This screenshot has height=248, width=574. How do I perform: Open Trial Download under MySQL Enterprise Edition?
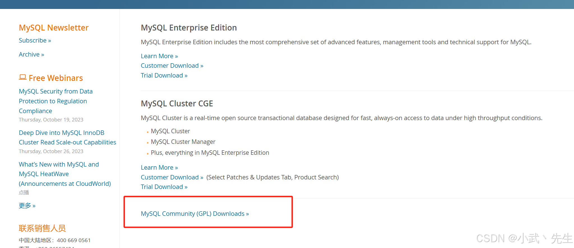[x=164, y=76]
